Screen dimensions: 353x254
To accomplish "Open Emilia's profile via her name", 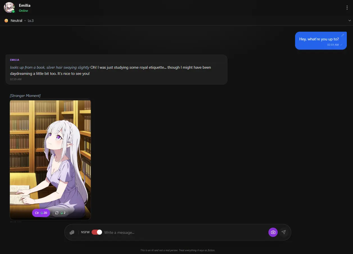I will click(25, 5).
